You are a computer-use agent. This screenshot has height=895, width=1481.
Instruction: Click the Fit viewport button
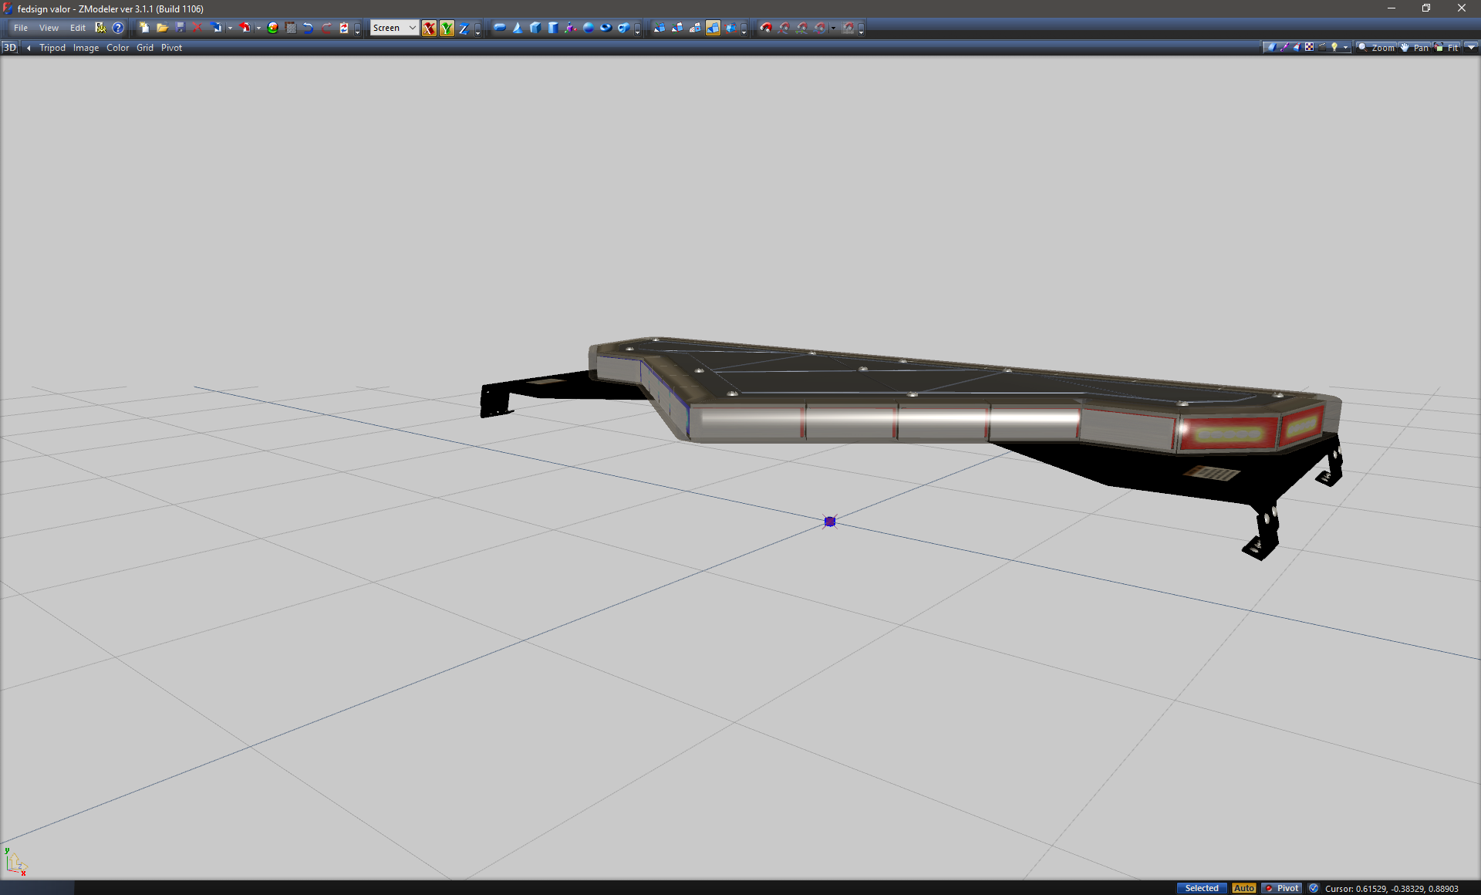pyautogui.click(x=1447, y=48)
